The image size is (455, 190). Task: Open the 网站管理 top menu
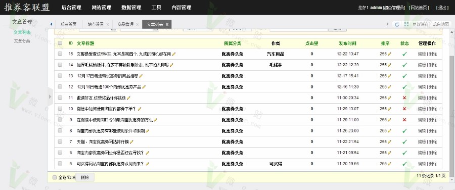click(101, 8)
